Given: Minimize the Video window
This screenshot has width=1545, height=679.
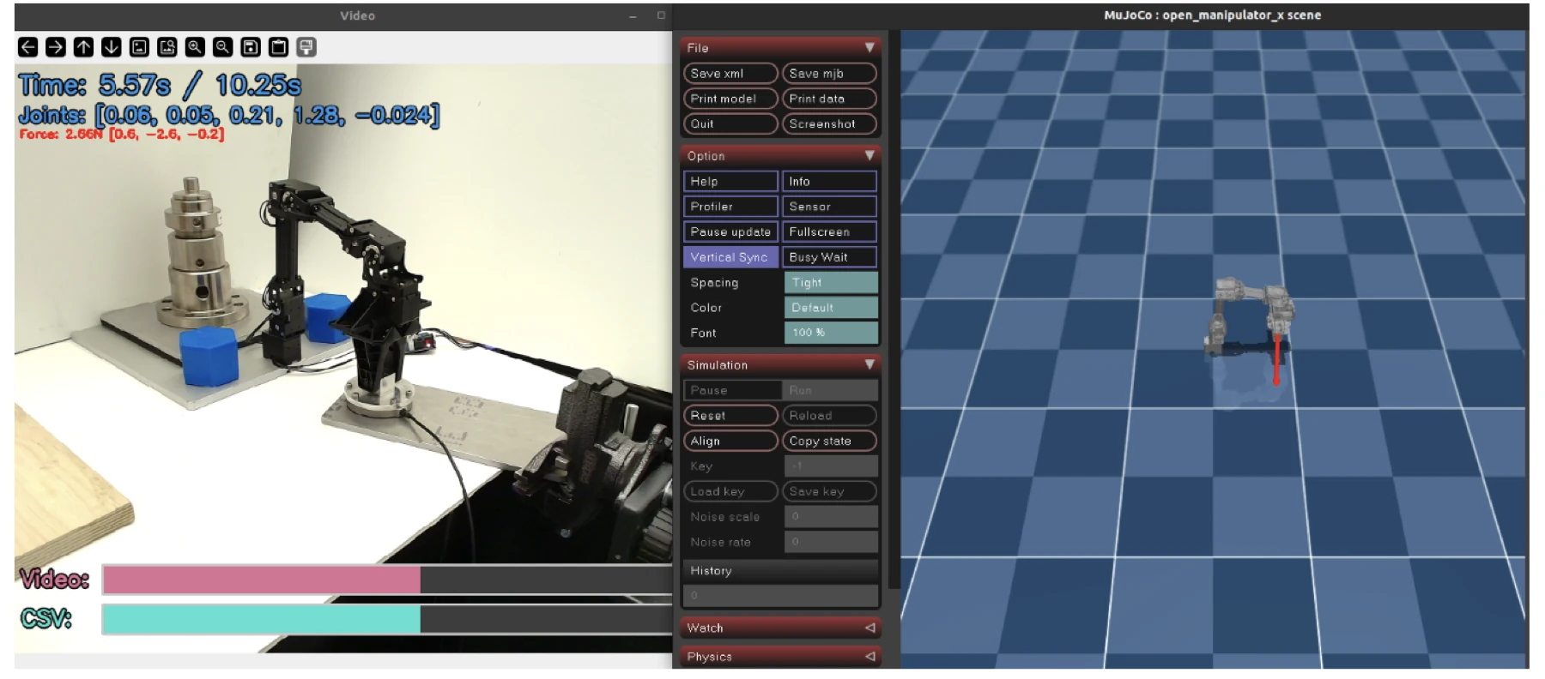Looking at the screenshot, I should (x=633, y=15).
